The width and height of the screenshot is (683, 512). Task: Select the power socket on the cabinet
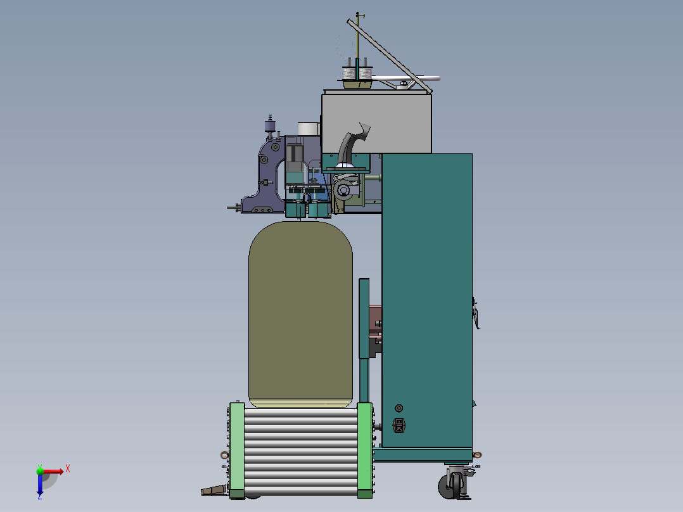(x=399, y=425)
